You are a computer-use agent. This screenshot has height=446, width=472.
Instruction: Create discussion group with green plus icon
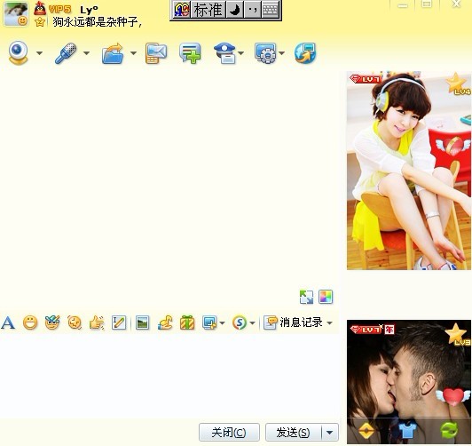tap(190, 53)
